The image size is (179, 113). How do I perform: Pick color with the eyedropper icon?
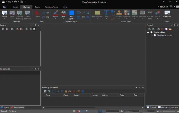pyautogui.click(x=83, y=13)
